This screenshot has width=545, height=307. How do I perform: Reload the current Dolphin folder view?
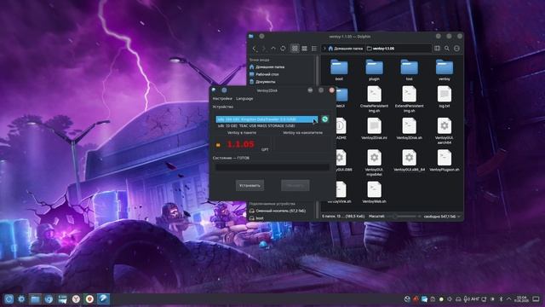point(283,49)
